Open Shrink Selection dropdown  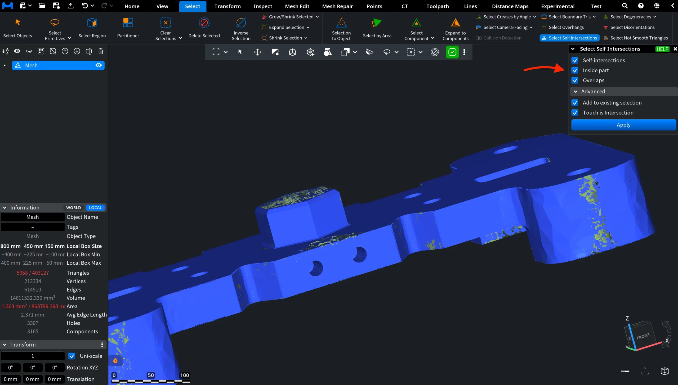pos(306,38)
